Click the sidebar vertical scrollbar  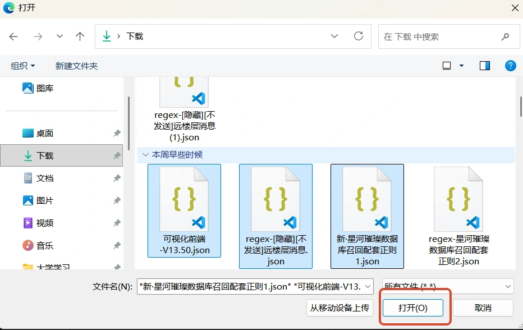(129, 123)
